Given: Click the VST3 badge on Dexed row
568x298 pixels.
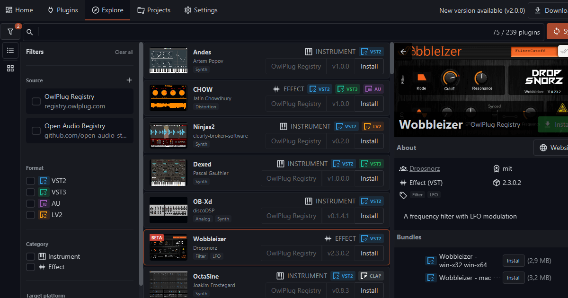Looking at the screenshot, I should [371, 164].
